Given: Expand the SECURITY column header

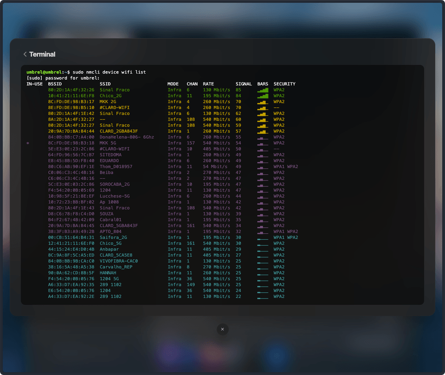Looking at the screenshot, I should [284, 84].
